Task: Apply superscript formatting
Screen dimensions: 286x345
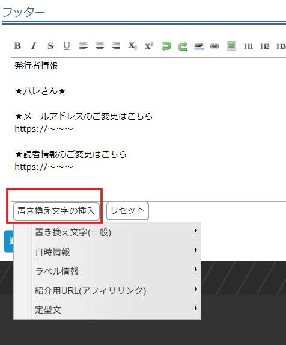Action: tap(149, 46)
